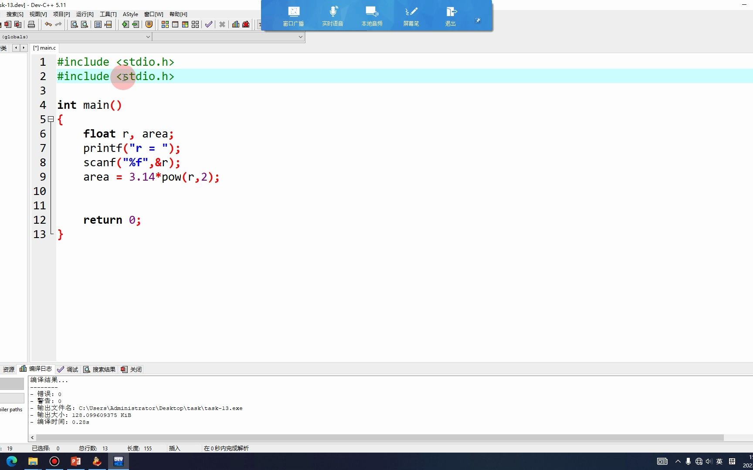Click the Dev-C++ taskbar icon
Image resolution: width=753 pixels, height=470 pixels.
tap(119, 461)
